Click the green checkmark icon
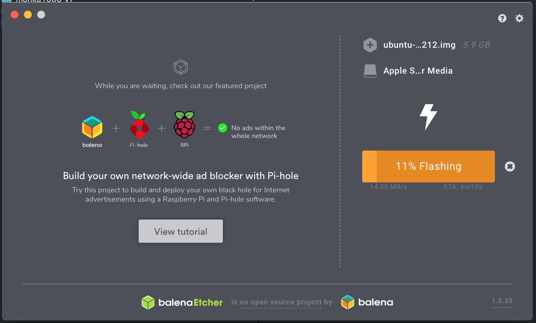The height and width of the screenshot is (323, 536). coord(223,128)
